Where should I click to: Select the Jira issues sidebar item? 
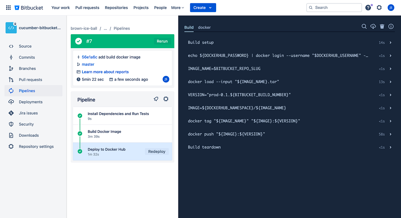[x=28, y=113]
